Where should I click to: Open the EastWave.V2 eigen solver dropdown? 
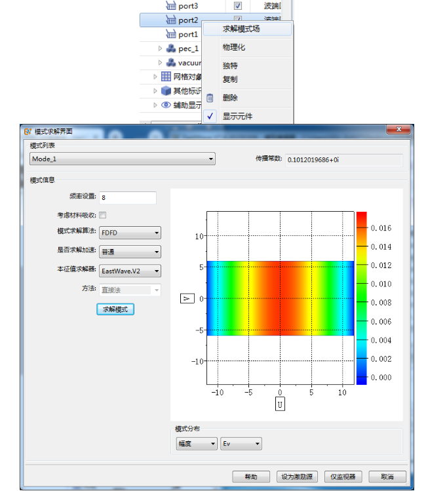click(130, 269)
